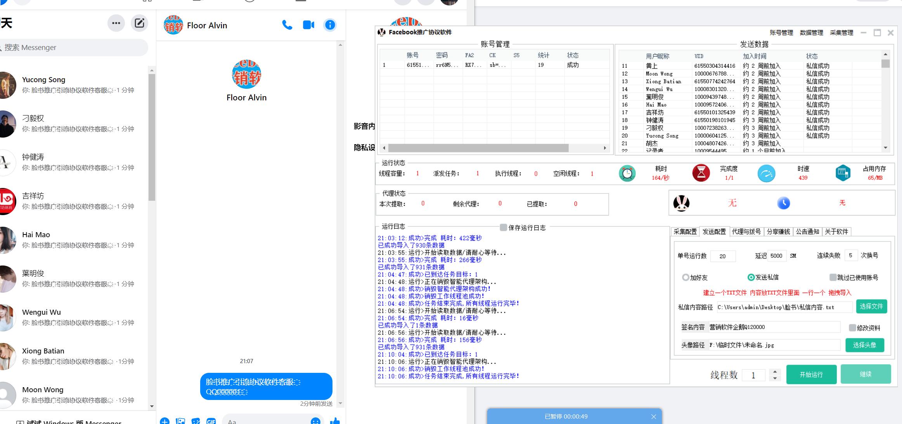This screenshot has width=902, height=424.
Task: Click 选择文件 to choose message file
Action: click(x=871, y=307)
